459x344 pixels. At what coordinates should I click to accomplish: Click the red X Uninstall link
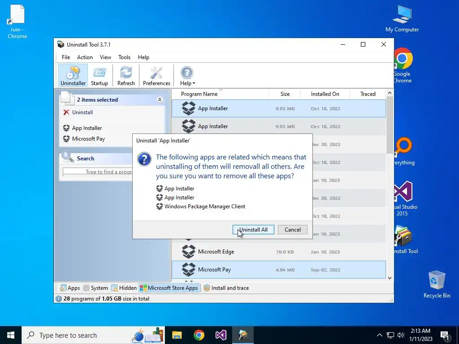point(78,112)
